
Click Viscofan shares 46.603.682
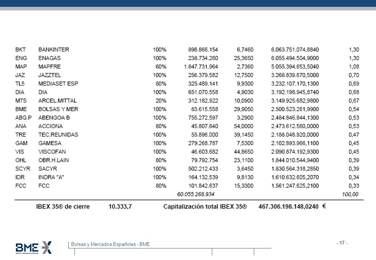click(x=205, y=152)
